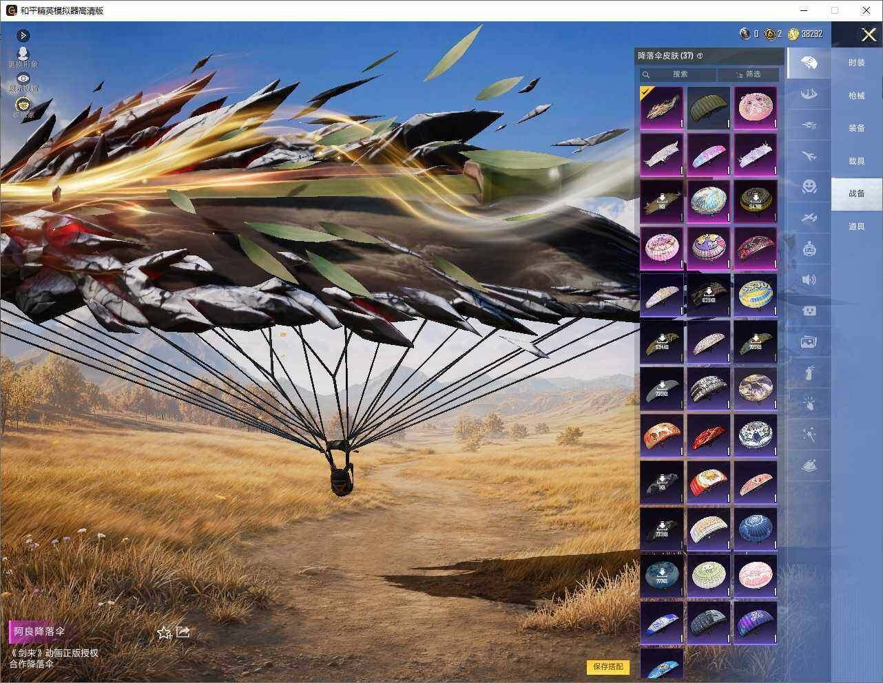Click the gold coin currency icon
This screenshot has width=883, height=683.
[x=793, y=34]
